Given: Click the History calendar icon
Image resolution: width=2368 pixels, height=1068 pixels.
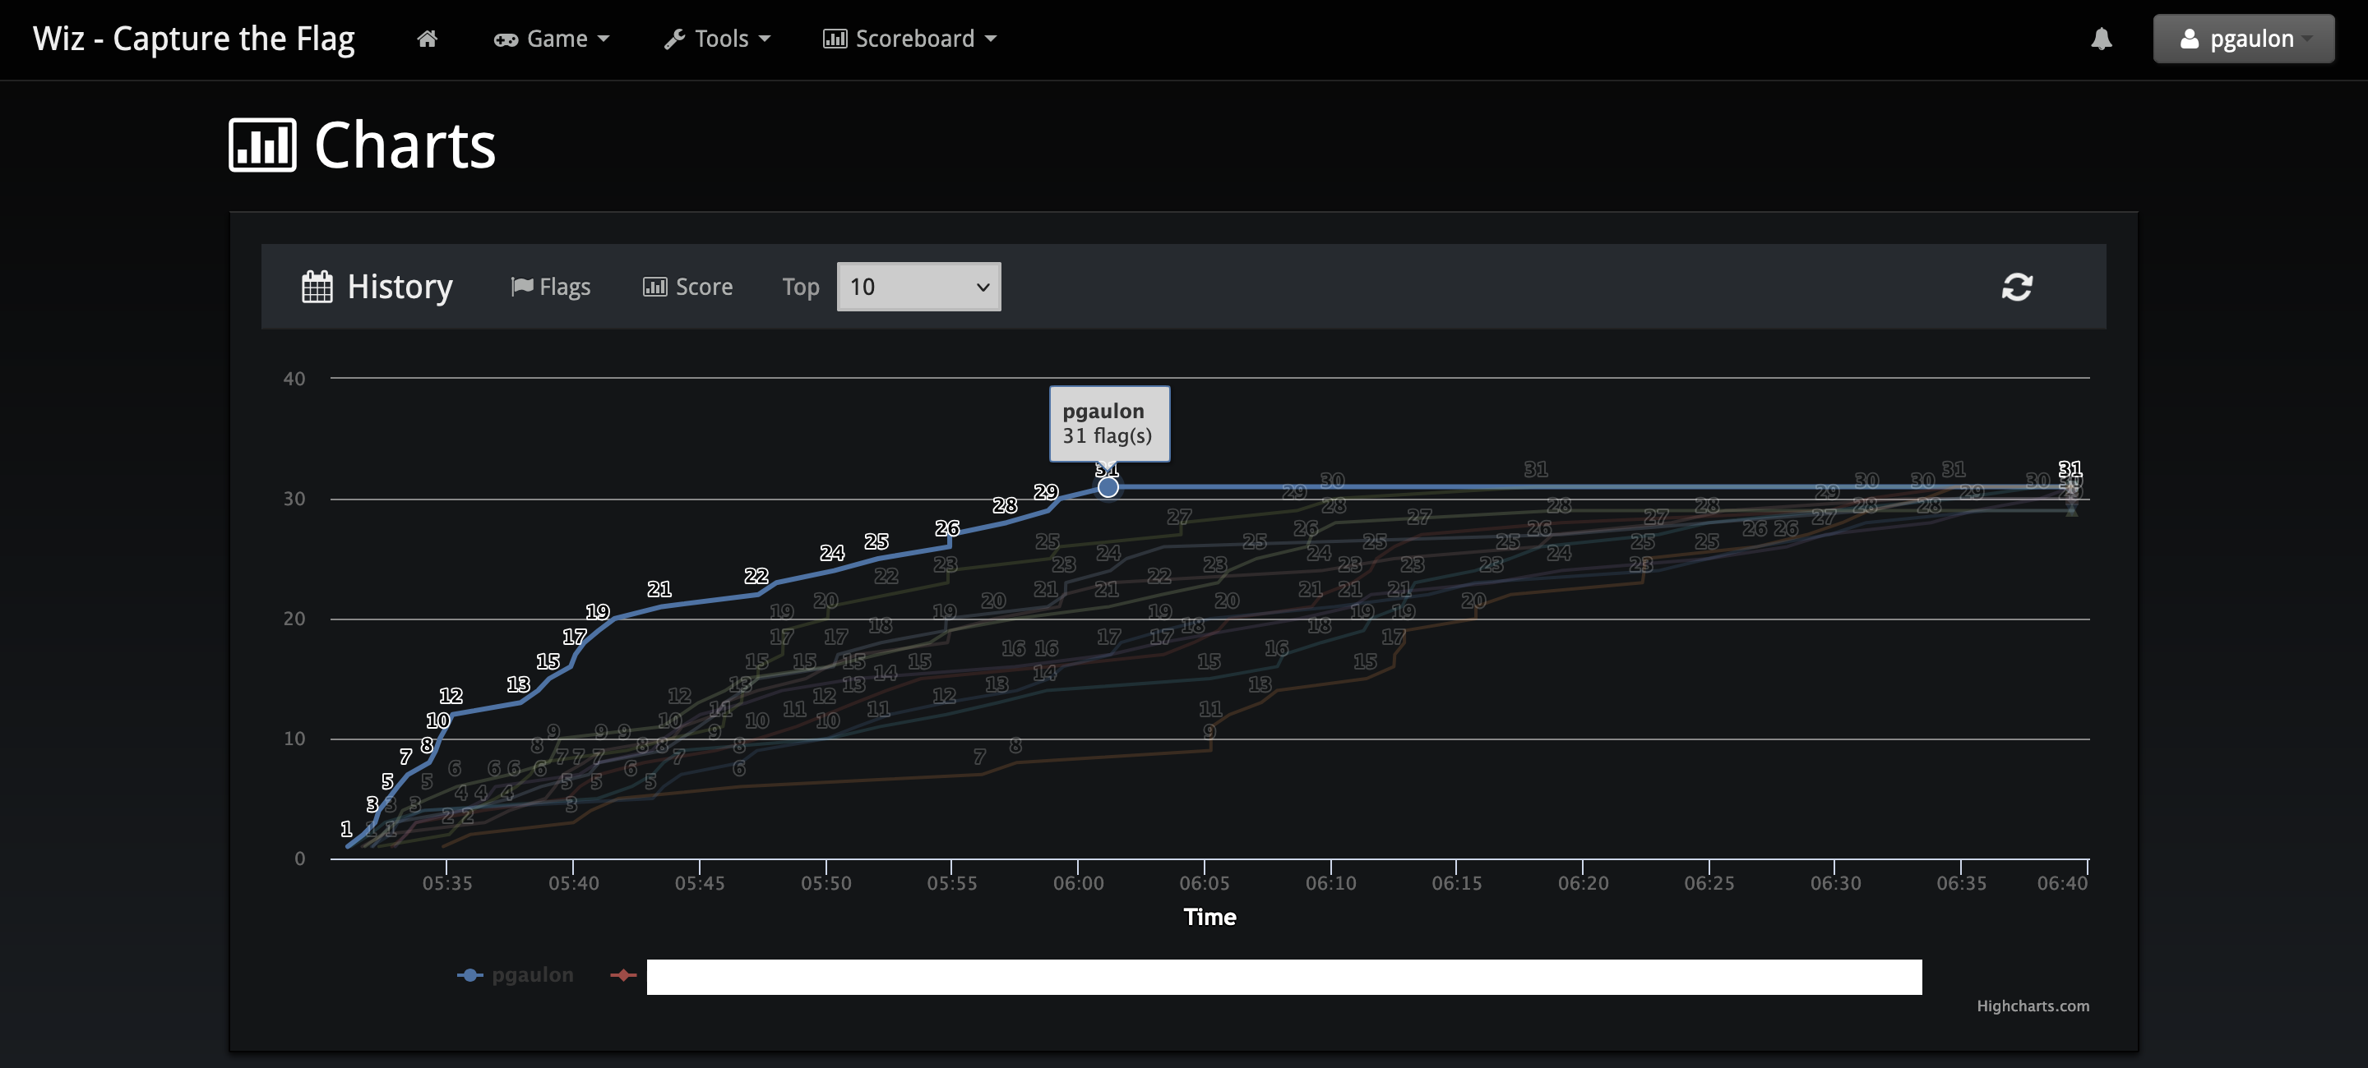Looking at the screenshot, I should pyautogui.click(x=317, y=287).
